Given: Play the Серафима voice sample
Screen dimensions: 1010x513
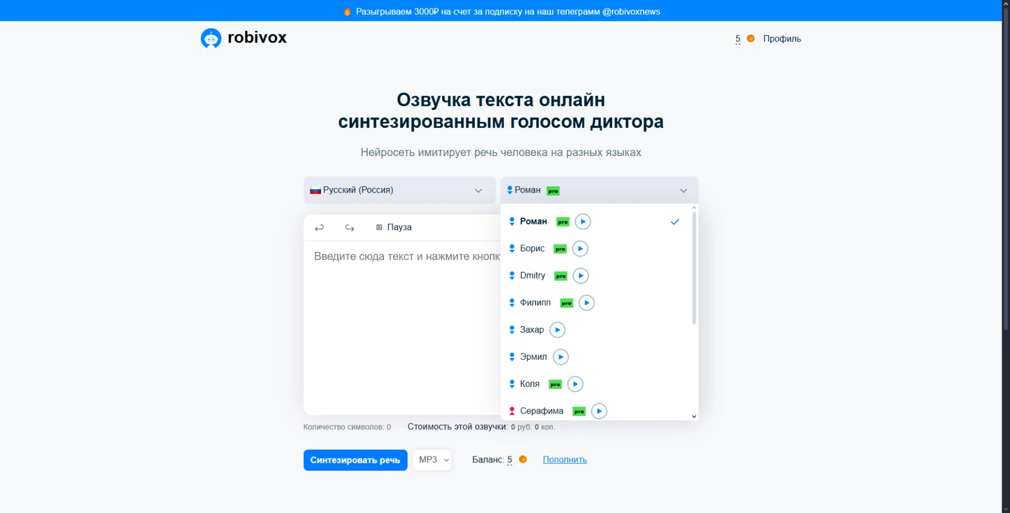Looking at the screenshot, I should [599, 411].
